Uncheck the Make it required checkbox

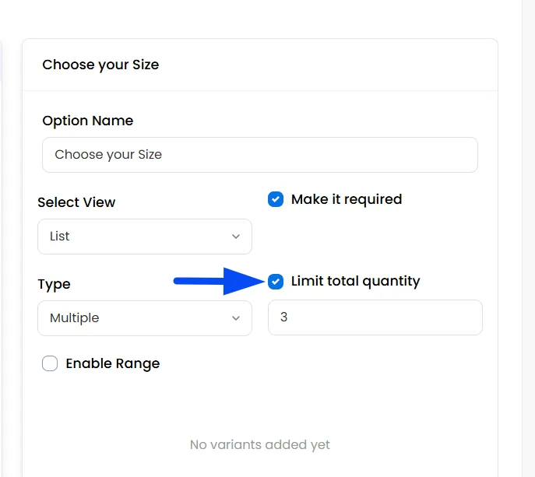click(x=276, y=199)
